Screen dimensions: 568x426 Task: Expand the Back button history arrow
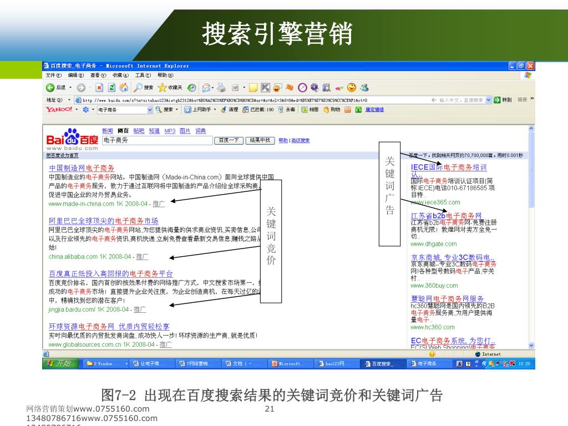70,87
